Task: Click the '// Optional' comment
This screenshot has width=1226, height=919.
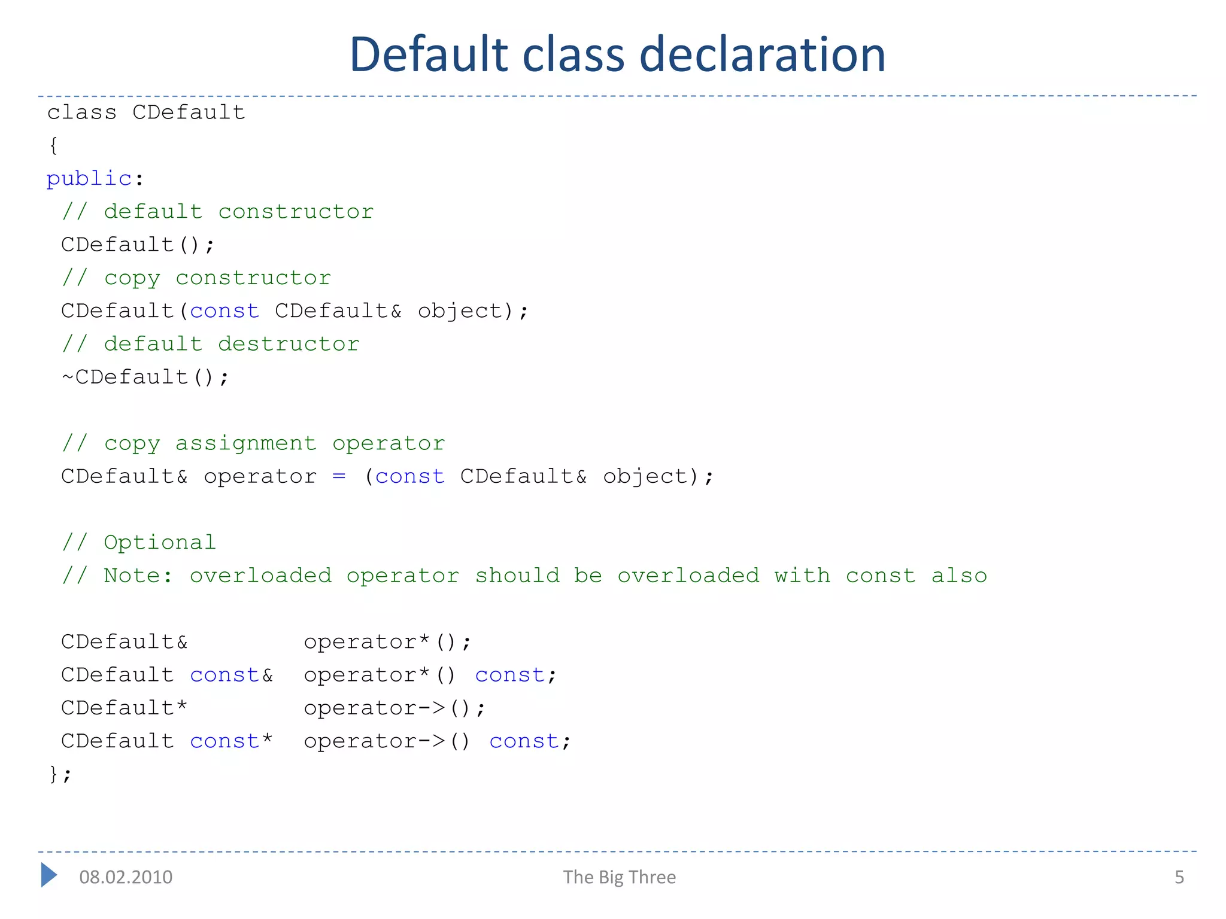Action: 139,542
